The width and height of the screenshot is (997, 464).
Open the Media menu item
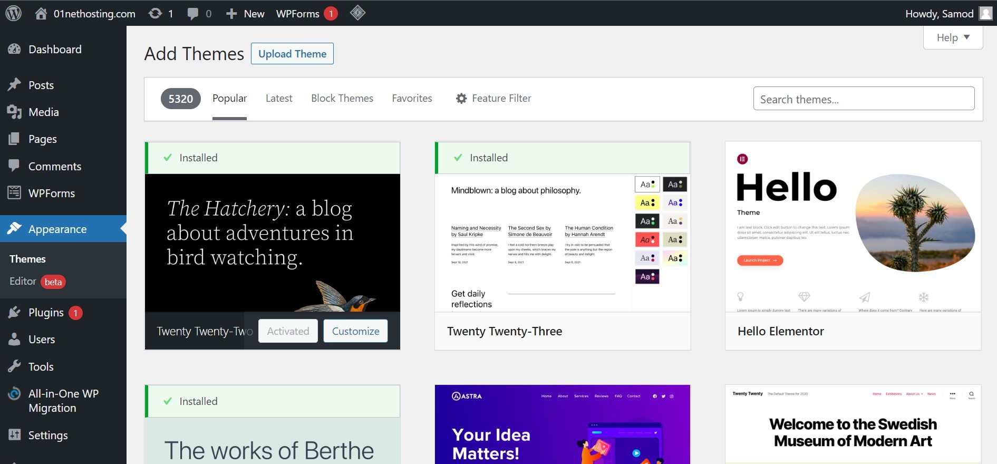44,112
